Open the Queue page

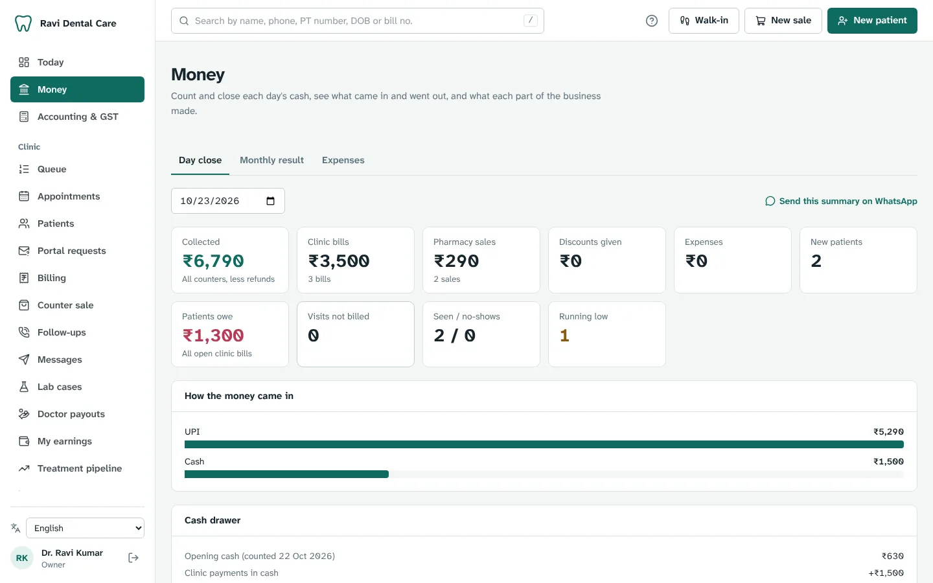coord(77,169)
